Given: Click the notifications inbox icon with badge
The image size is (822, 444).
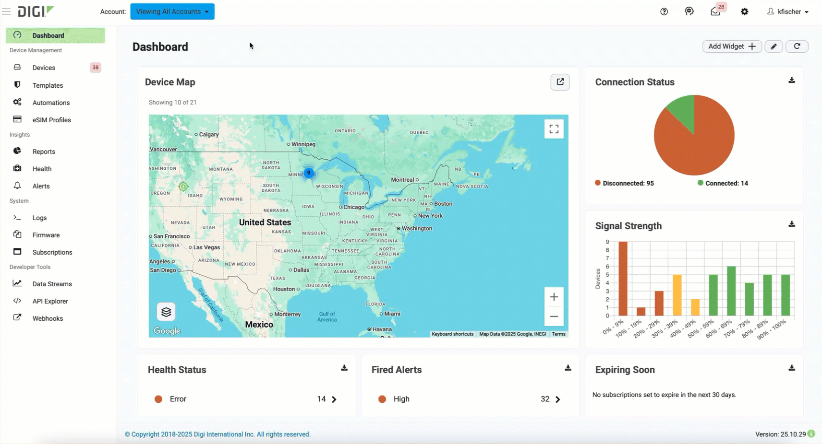Looking at the screenshot, I should pos(715,12).
